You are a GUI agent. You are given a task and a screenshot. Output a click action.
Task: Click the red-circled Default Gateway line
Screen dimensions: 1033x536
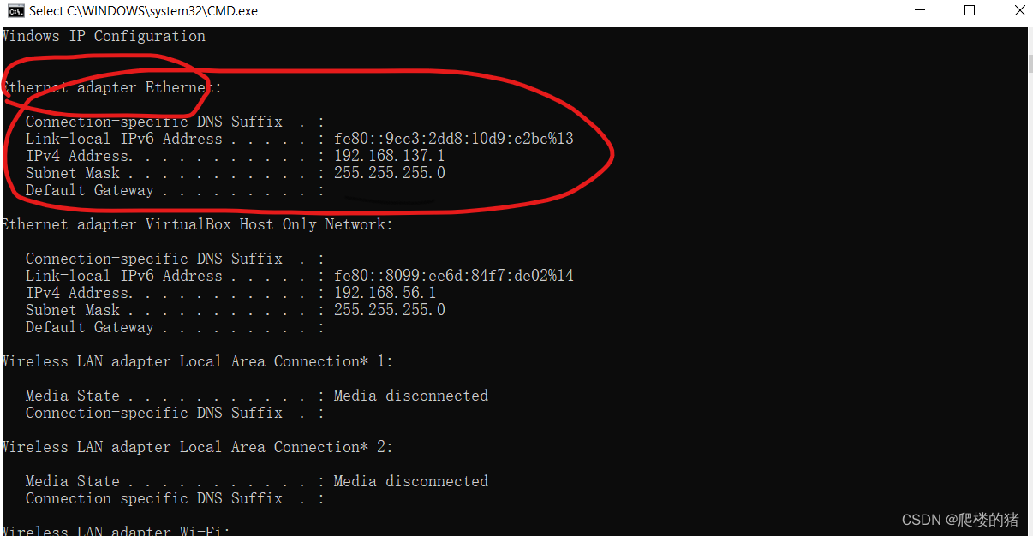coord(173,189)
